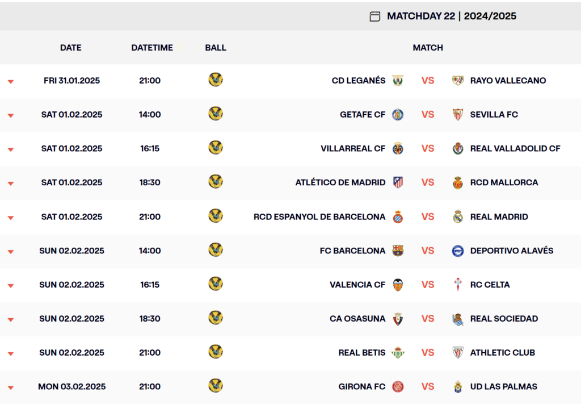Open the UD Las Palmas team link

504,386
